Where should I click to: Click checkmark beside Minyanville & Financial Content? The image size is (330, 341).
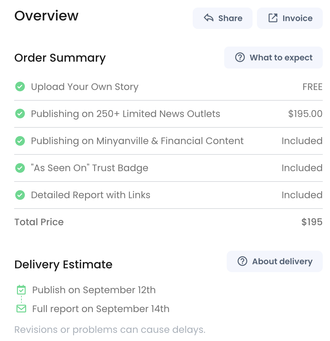pos(20,141)
